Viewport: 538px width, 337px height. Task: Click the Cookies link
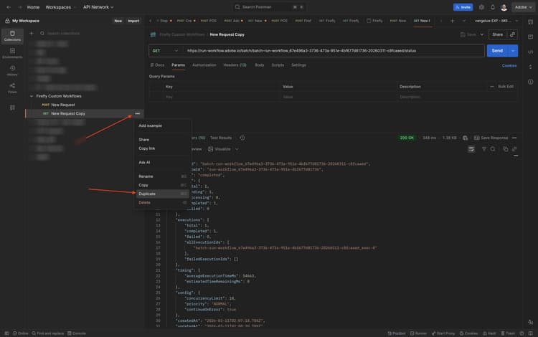(x=509, y=65)
